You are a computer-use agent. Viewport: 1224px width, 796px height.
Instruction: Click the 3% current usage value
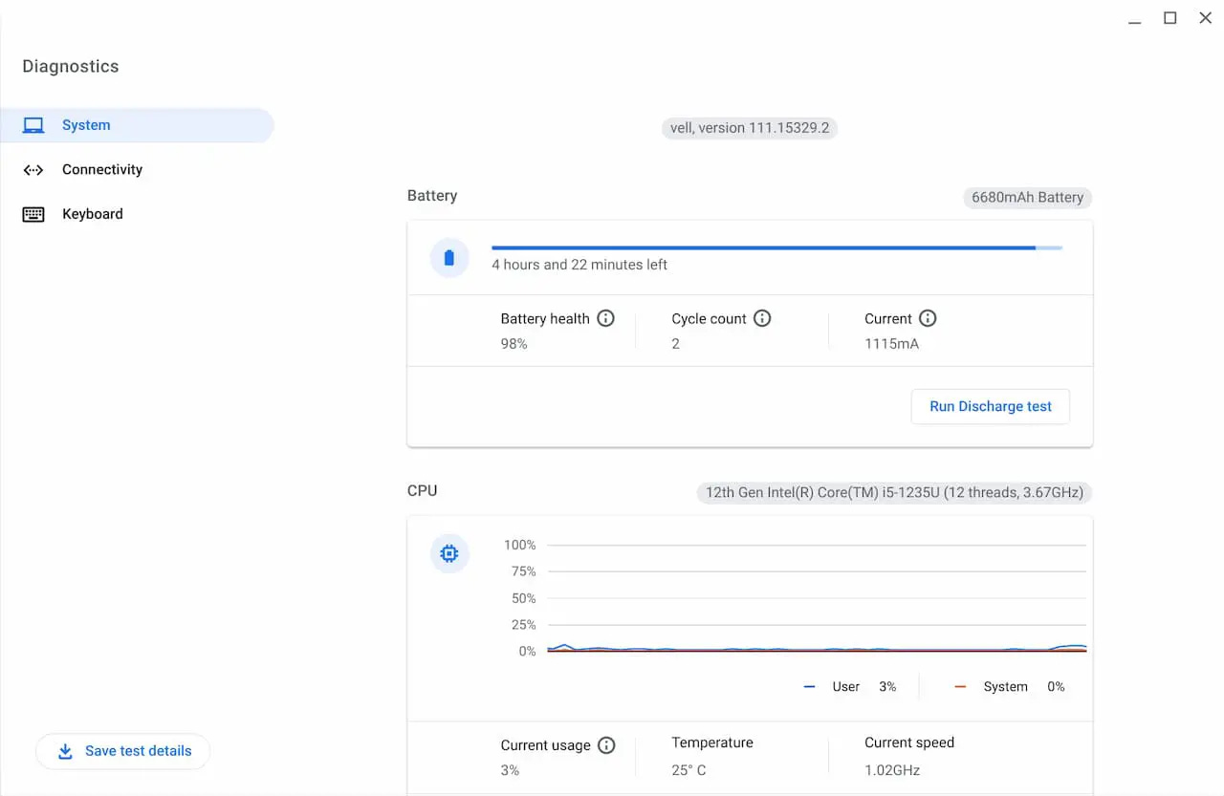[510, 770]
